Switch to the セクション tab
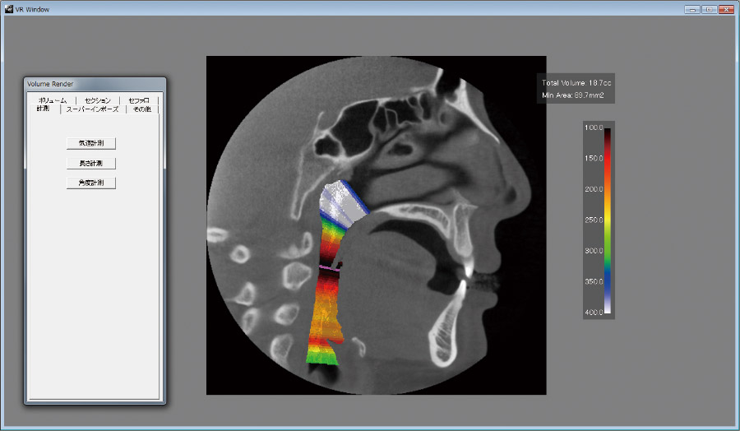Viewport: 740px width, 431px height. [x=97, y=100]
